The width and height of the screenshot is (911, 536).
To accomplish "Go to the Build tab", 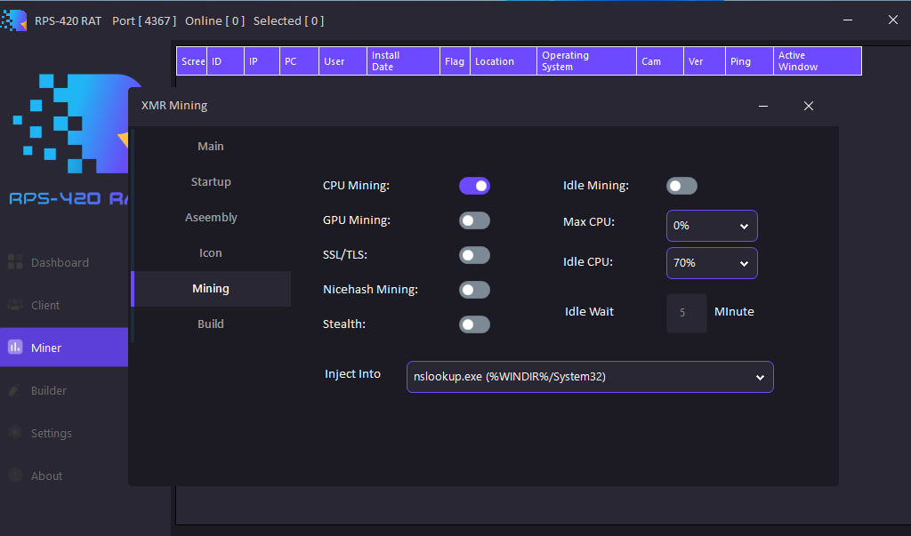I will click(x=211, y=324).
